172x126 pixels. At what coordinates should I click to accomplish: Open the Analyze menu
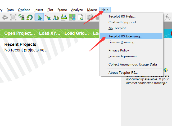tap(77, 10)
